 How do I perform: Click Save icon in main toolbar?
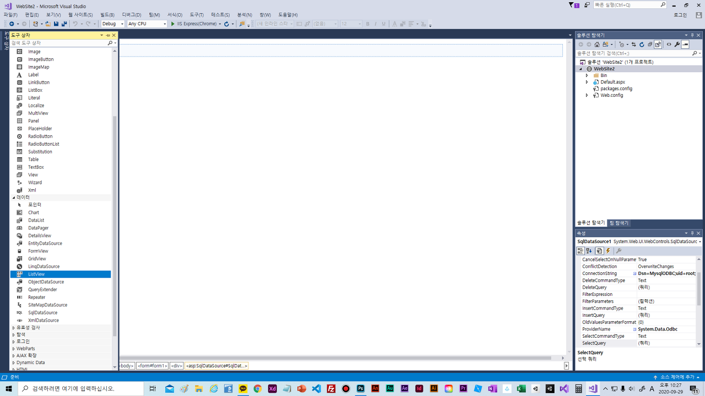[x=56, y=24]
